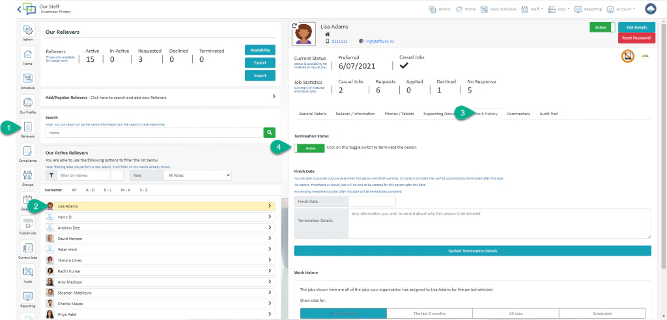Click the Availability button
The width and height of the screenshot is (667, 320).
260,49
